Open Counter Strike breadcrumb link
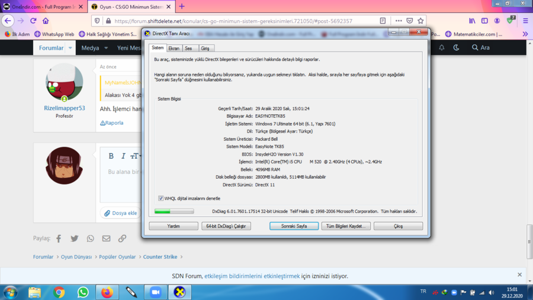The image size is (533, 300). (160, 257)
